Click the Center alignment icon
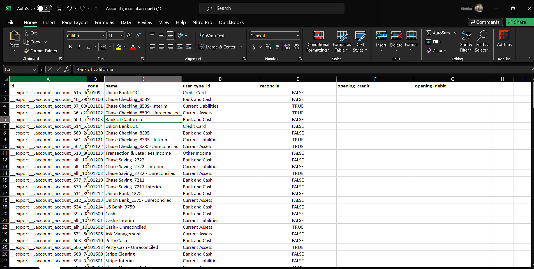This screenshot has height=269, width=534. 161,47
